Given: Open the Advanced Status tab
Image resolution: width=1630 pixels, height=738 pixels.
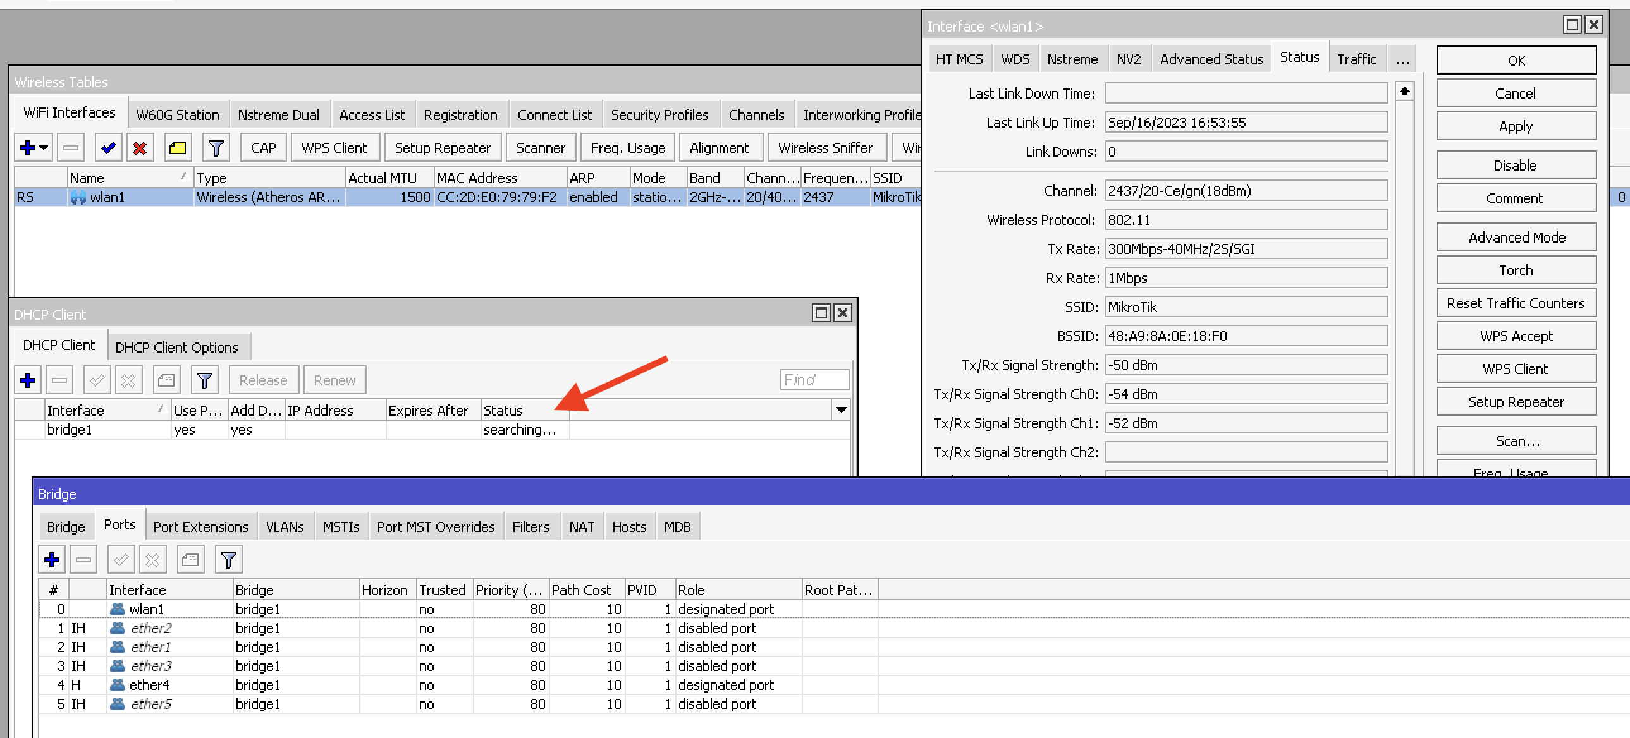Looking at the screenshot, I should click(1211, 59).
